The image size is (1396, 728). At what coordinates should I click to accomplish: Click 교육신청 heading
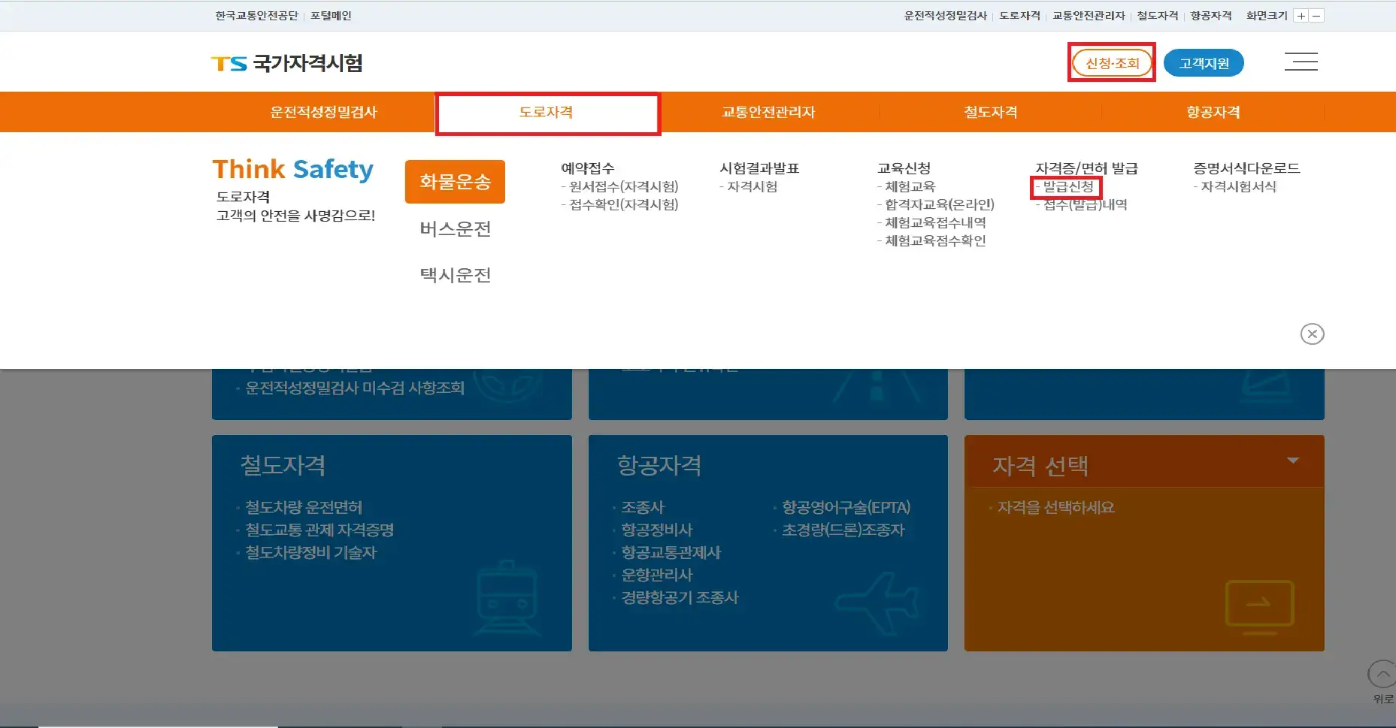904,168
